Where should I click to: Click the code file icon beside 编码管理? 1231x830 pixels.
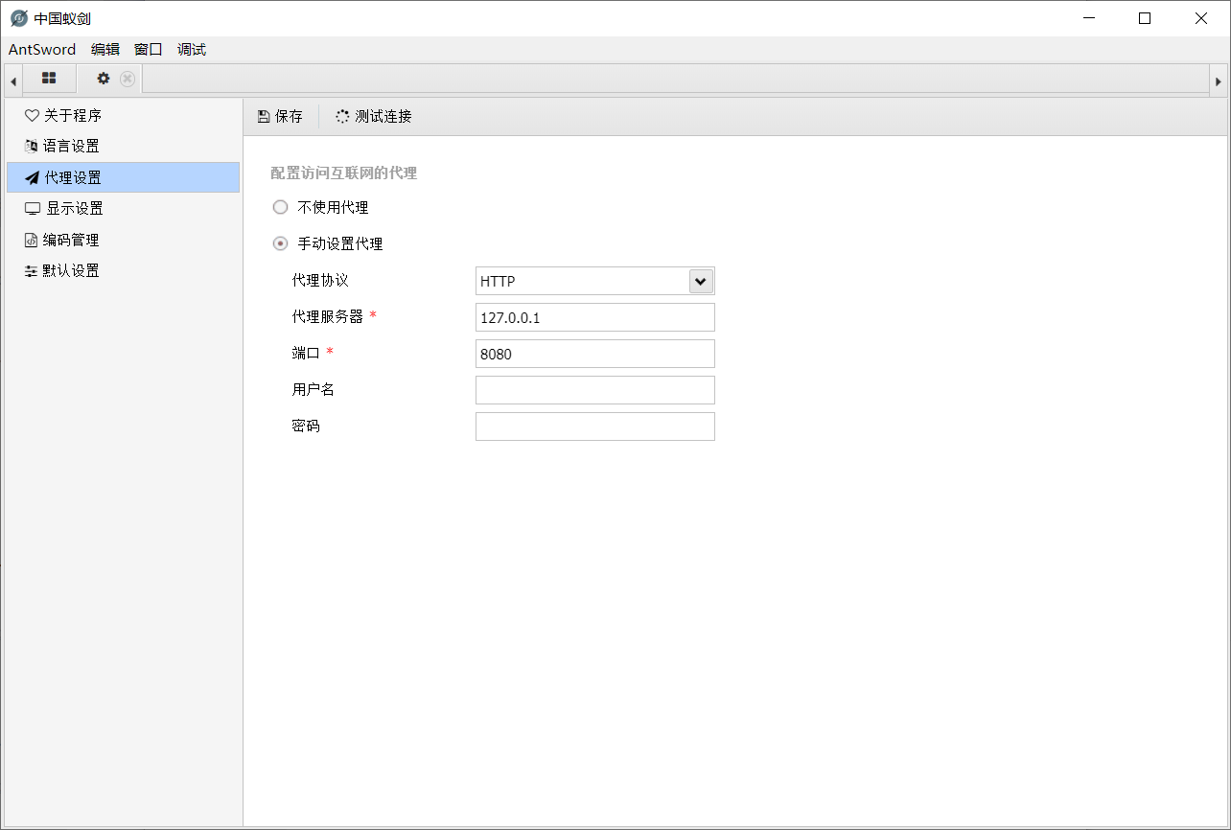pyautogui.click(x=32, y=240)
